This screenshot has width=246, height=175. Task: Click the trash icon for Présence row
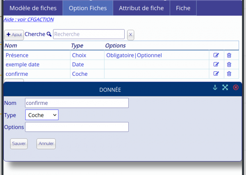click(229, 55)
